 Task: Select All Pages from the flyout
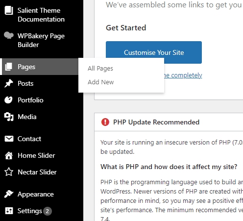point(100,69)
